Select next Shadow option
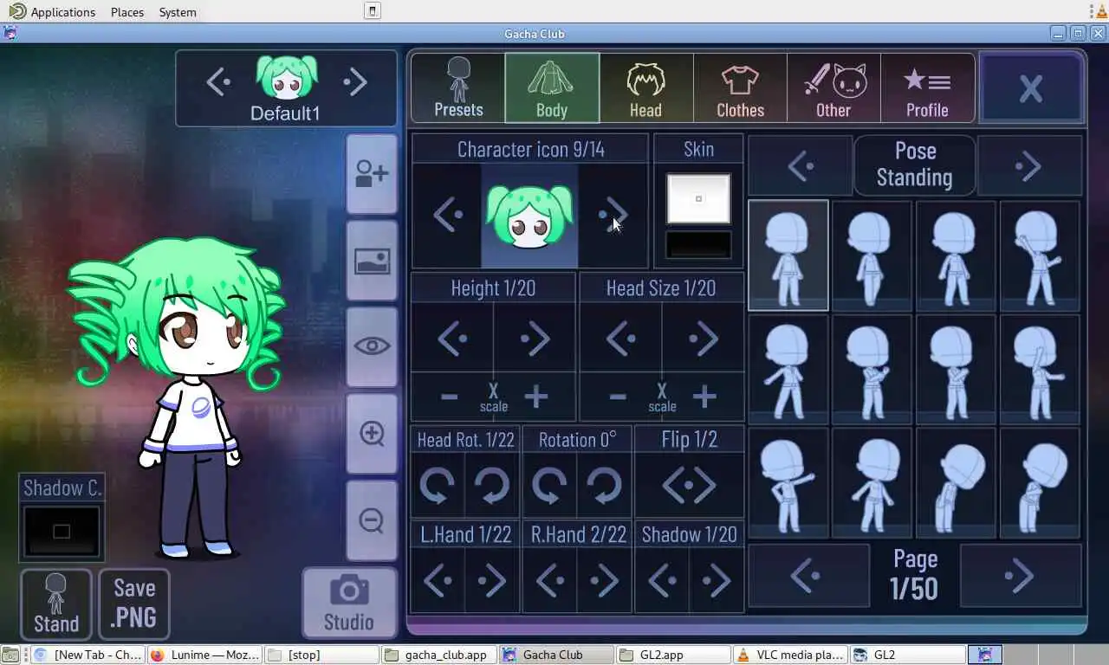Screen dimensions: 1109x665 tap(717, 581)
